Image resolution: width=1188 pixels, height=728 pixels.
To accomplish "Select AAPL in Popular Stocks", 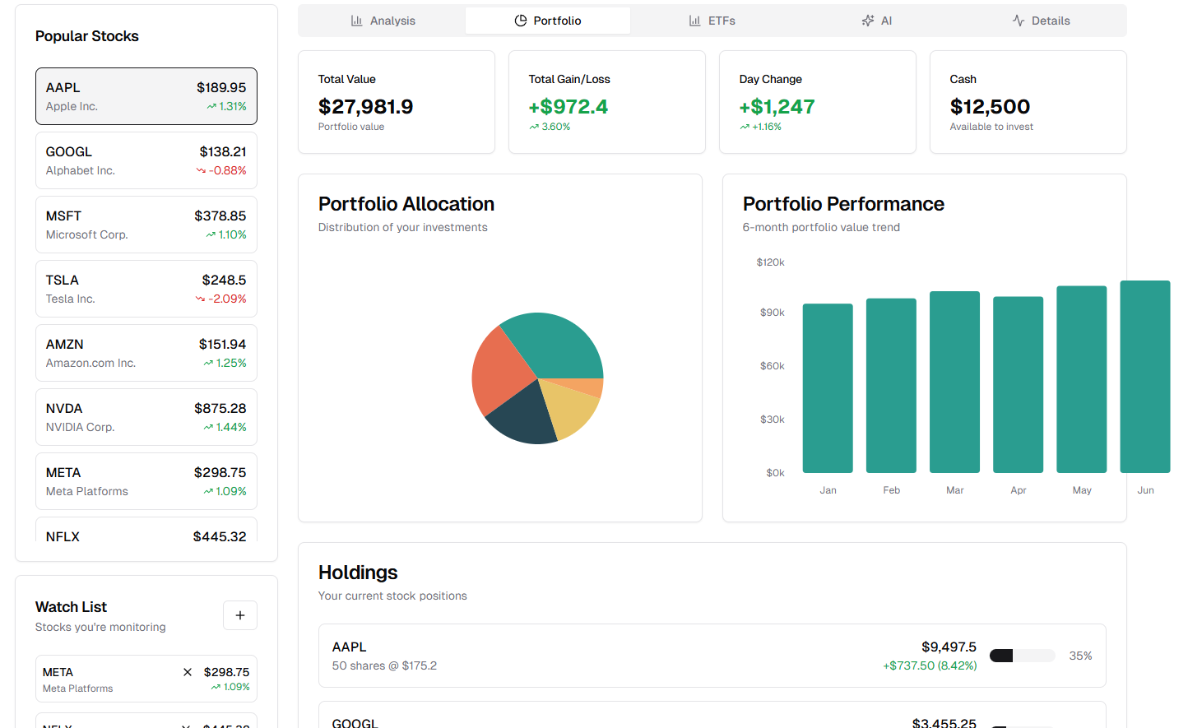I will tap(146, 96).
